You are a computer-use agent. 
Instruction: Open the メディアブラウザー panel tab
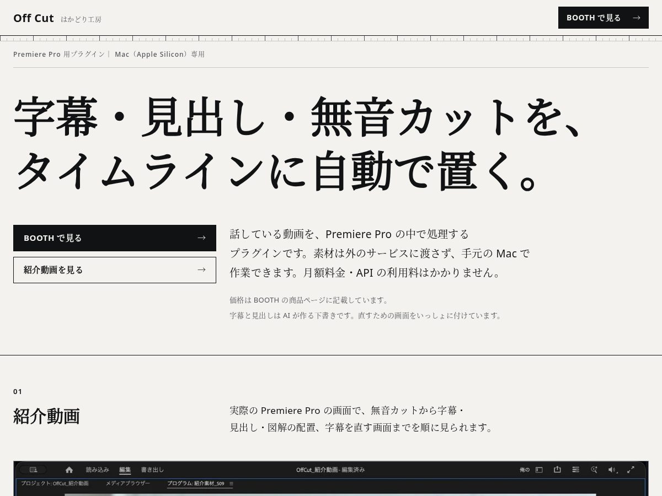pyautogui.click(x=128, y=483)
